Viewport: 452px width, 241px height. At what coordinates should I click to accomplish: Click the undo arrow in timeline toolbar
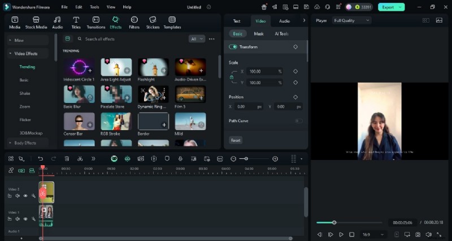click(x=40, y=159)
